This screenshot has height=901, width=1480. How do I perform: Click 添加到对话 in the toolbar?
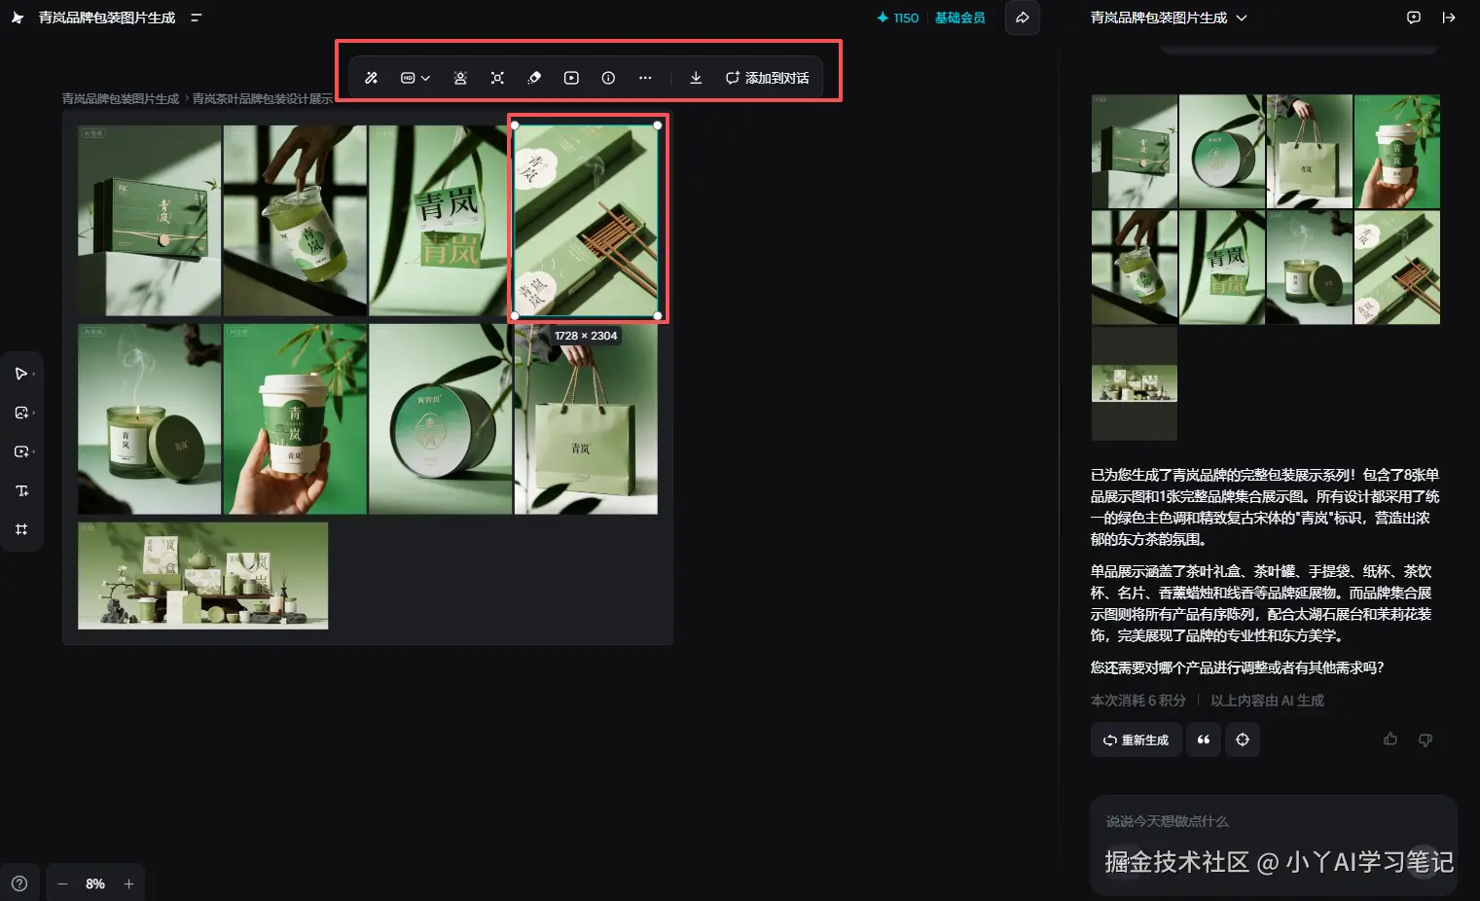coord(769,78)
